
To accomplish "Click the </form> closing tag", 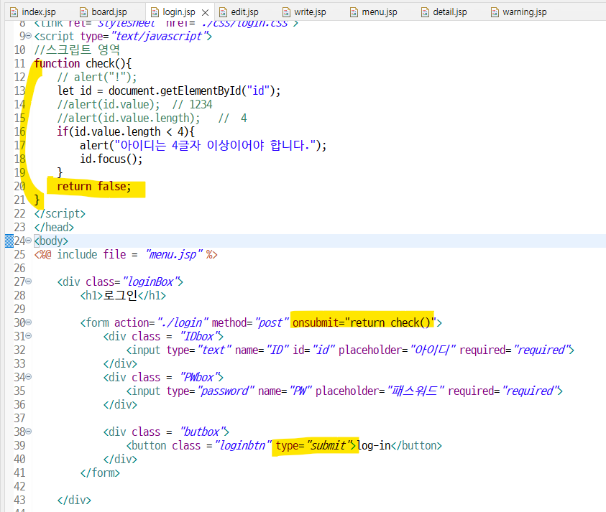I will point(100,473).
